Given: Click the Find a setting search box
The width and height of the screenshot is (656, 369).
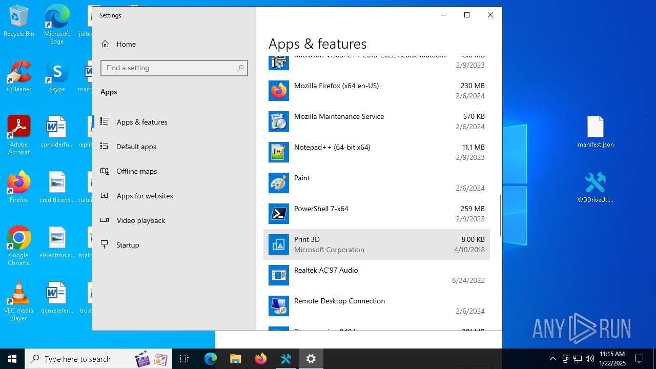Looking at the screenshot, I should pyautogui.click(x=174, y=68).
